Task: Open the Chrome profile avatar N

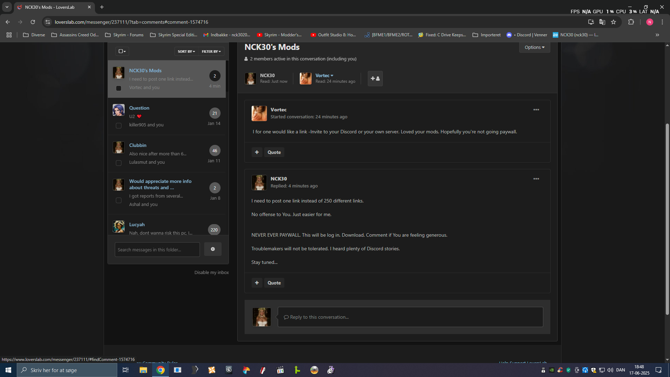Action: click(x=650, y=22)
